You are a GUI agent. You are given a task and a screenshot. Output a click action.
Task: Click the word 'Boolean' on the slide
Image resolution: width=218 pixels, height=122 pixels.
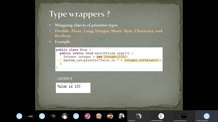click(63, 36)
